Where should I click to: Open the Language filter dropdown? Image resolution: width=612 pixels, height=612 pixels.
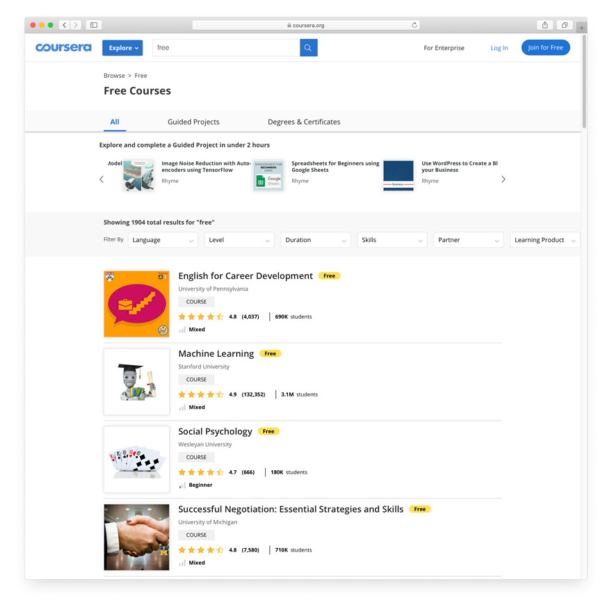[x=163, y=239]
